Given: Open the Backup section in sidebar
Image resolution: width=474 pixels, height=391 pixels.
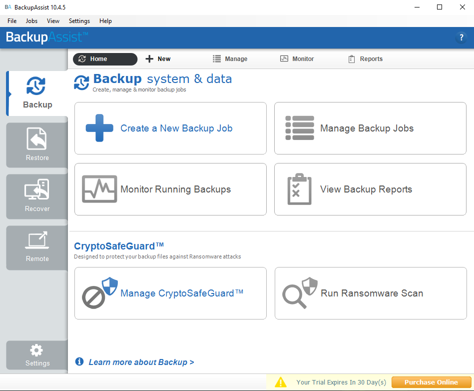Looking at the screenshot, I should [x=37, y=93].
